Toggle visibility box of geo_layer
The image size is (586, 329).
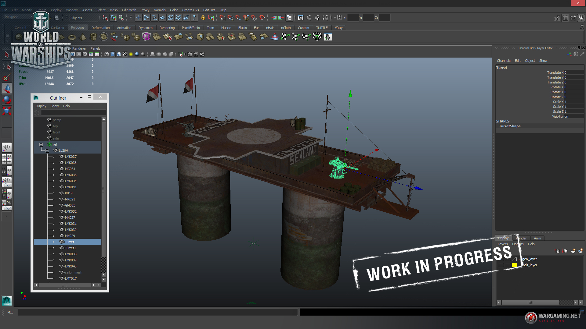click(501, 259)
